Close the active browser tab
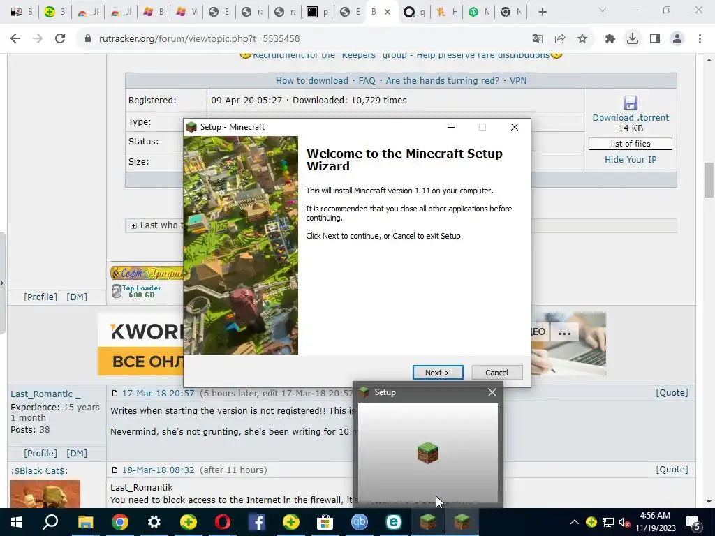 pyautogui.click(x=388, y=13)
